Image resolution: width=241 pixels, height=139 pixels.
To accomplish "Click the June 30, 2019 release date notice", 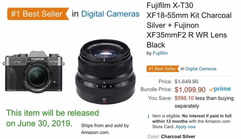I will coord(53,118).
